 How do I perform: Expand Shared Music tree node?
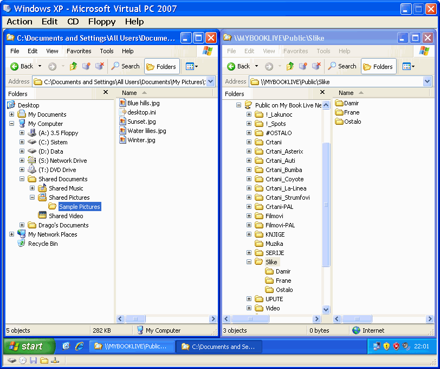click(x=33, y=188)
